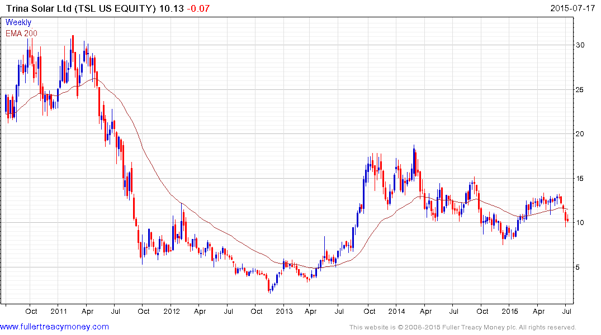Click the 2014 year label on time axis

(397, 311)
